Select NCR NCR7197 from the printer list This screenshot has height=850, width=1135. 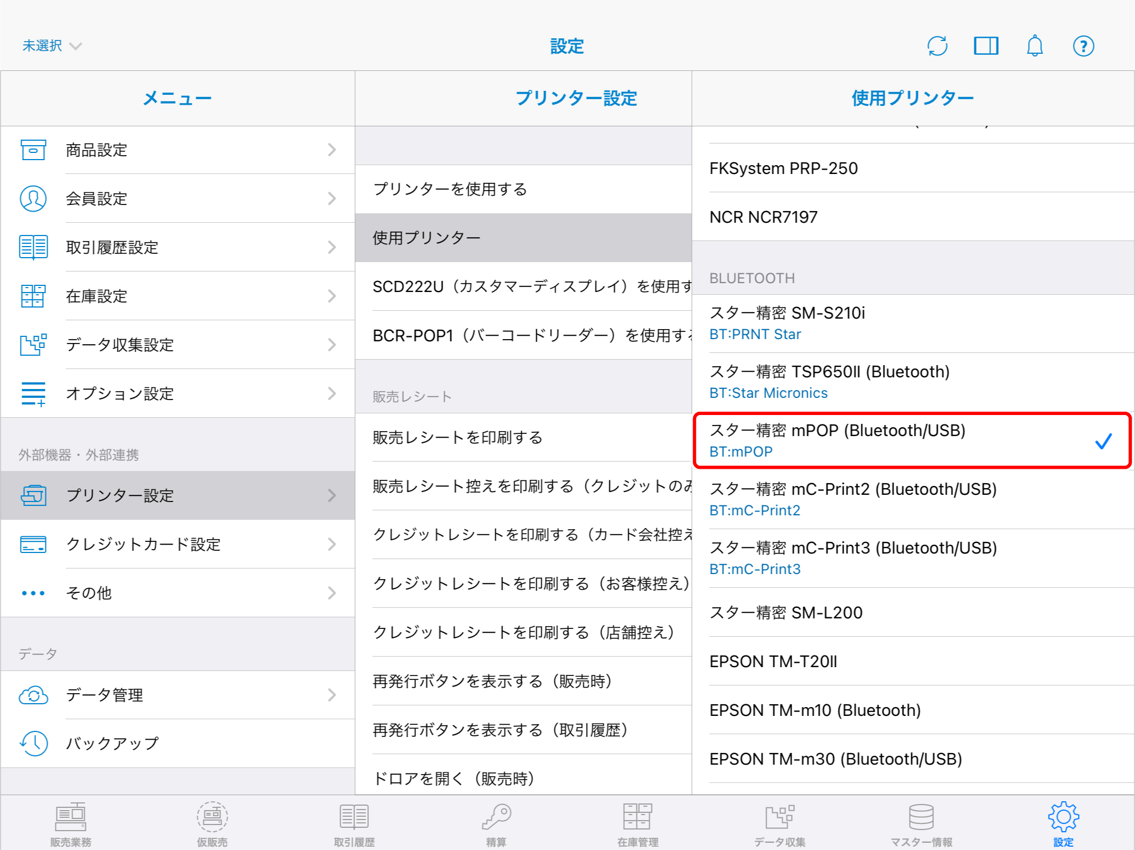coord(914,217)
